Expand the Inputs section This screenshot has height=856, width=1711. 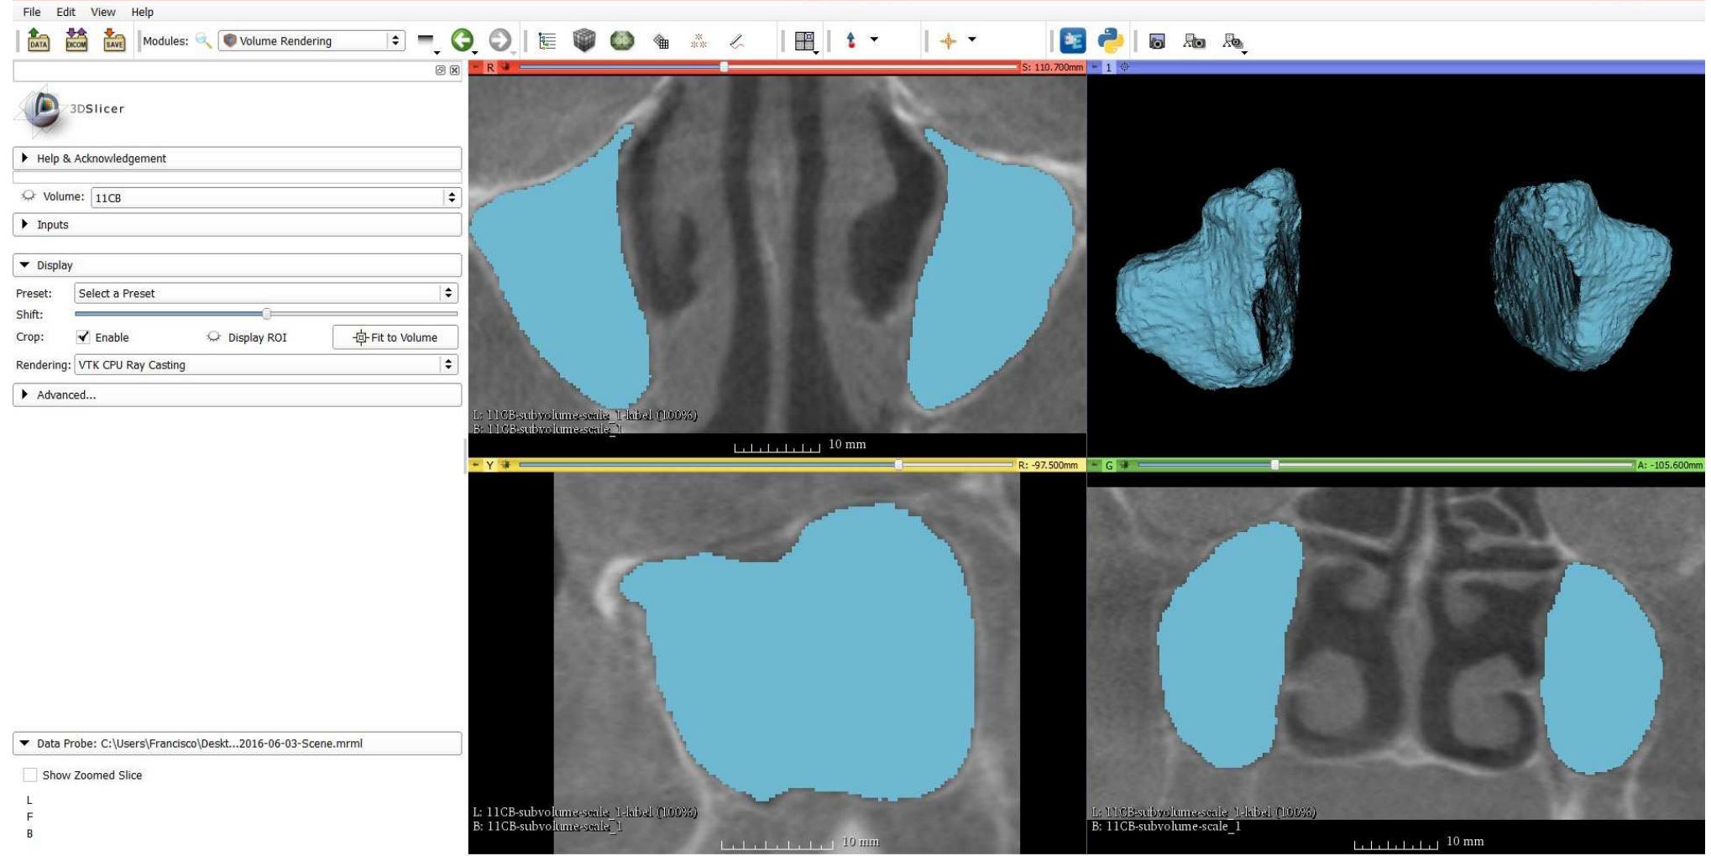coord(237,224)
